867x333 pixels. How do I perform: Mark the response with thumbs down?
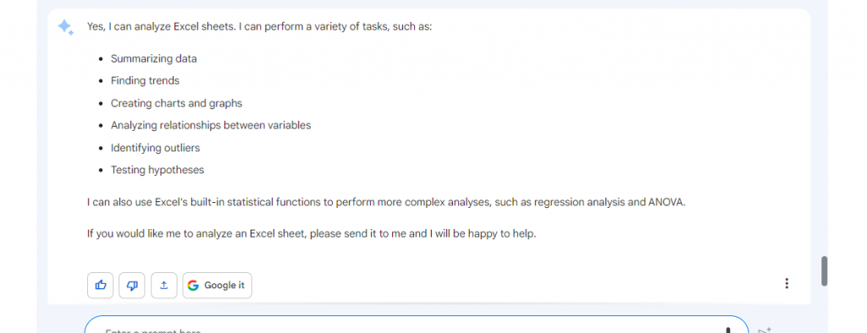[131, 285]
